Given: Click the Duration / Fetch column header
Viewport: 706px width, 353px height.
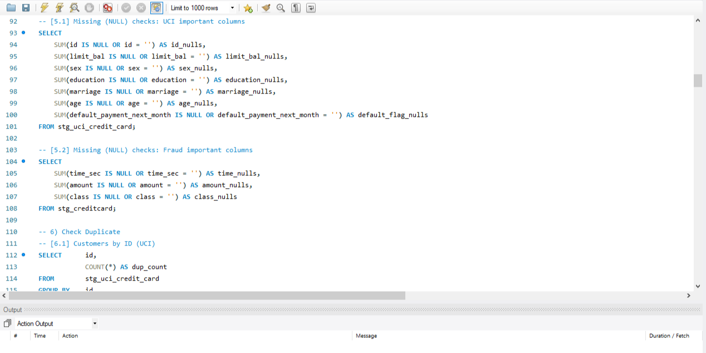Looking at the screenshot, I should click(669, 336).
